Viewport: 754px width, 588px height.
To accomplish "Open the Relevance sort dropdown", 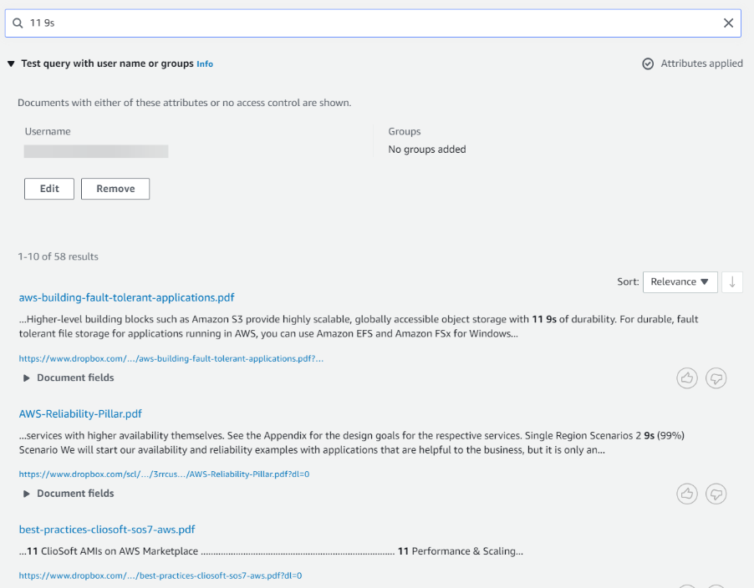I will pyautogui.click(x=680, y=282).
